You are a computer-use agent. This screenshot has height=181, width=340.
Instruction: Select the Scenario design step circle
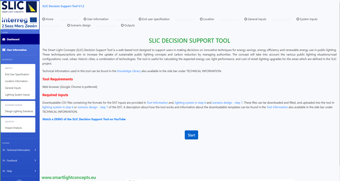(x=68, y=25)
